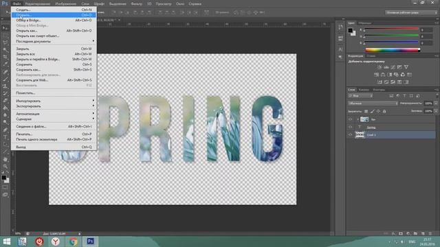Select the Eyedropper tool

5,64
